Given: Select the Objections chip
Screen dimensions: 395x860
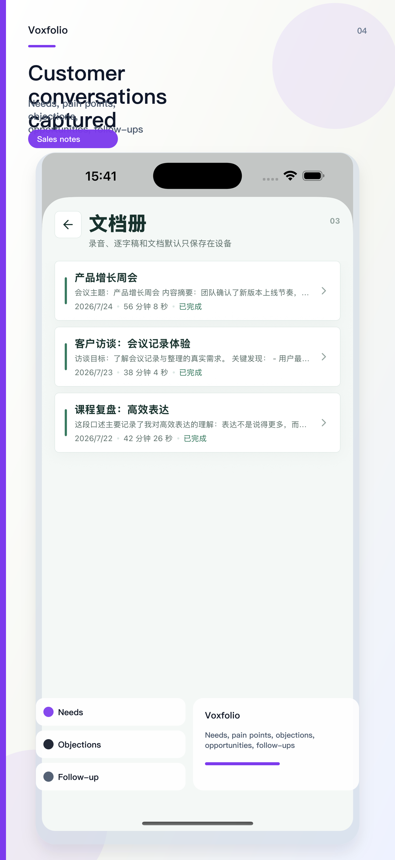Looking at the screenshot, I should [x=111, y=745].
